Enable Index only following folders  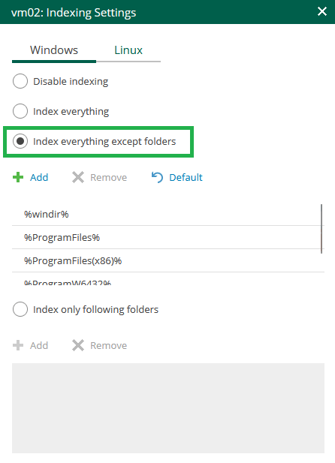coord(20,309)
